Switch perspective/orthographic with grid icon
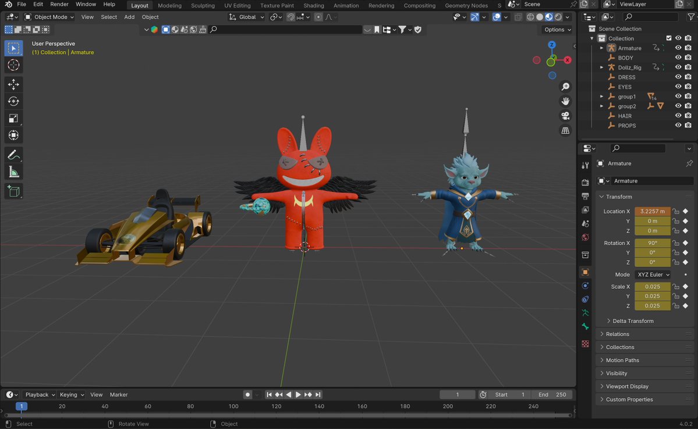The height and width of the screenshot is (429, 698). click(565, 130)
